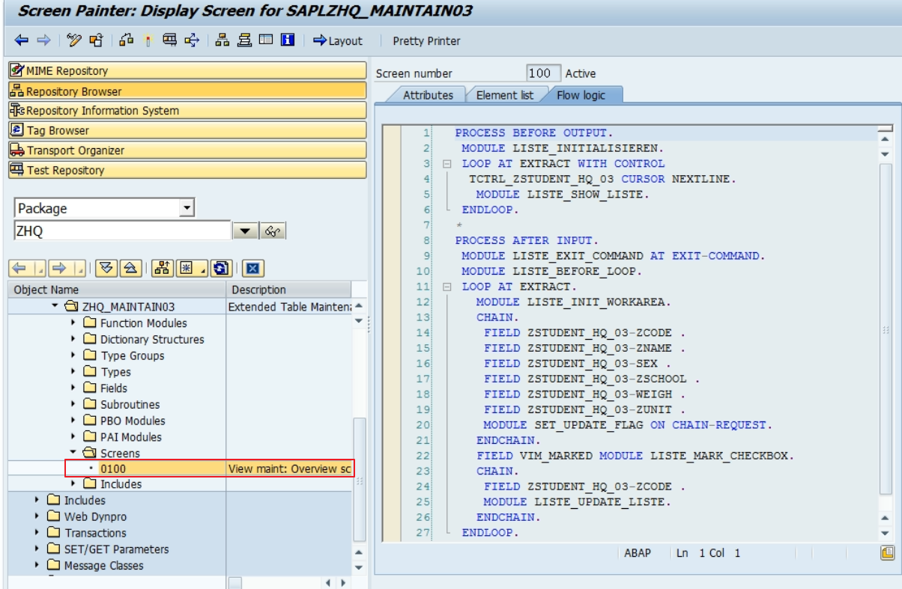Click the Where-Used List icon

(192, 40)
